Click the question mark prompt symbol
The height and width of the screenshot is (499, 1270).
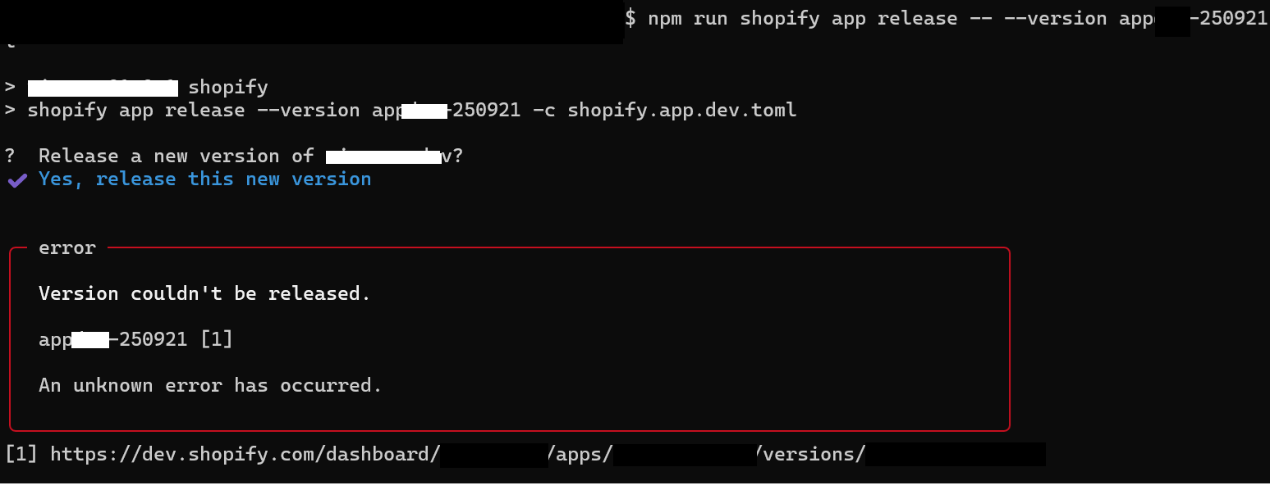coord(10,156)
